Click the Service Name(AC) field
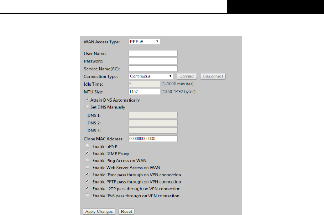 click(x=153, y=69)
